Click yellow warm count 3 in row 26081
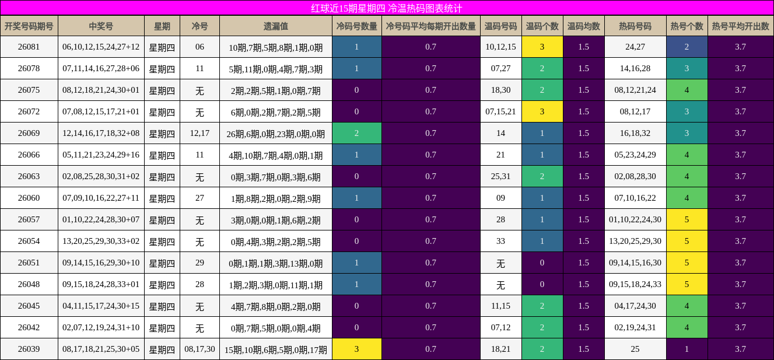The image size is (774, 360). 542,47
